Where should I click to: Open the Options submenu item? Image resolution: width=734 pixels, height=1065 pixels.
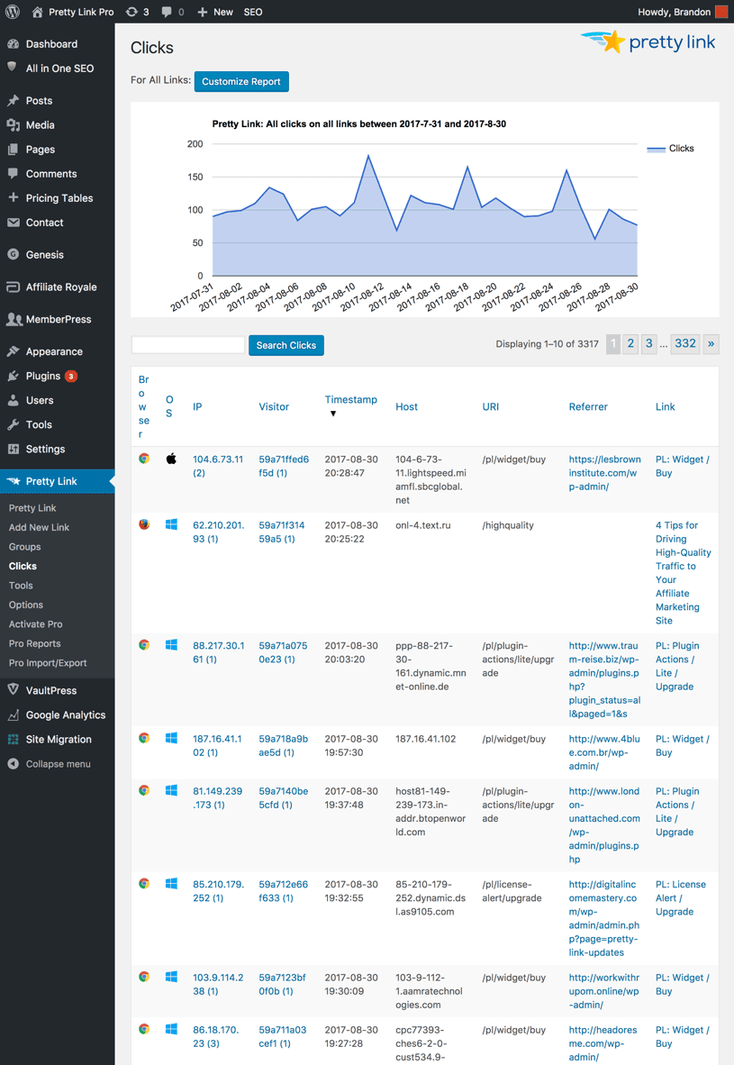click(x=26, y=605)
